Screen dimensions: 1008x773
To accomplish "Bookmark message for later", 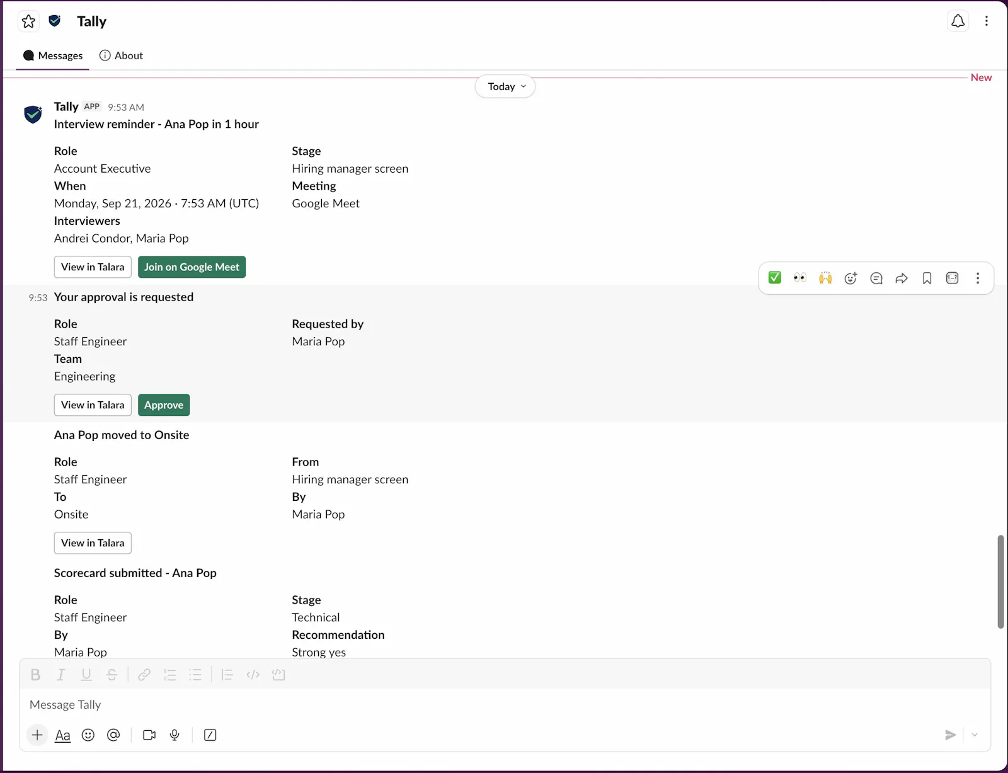I will [x=927, y=278].
